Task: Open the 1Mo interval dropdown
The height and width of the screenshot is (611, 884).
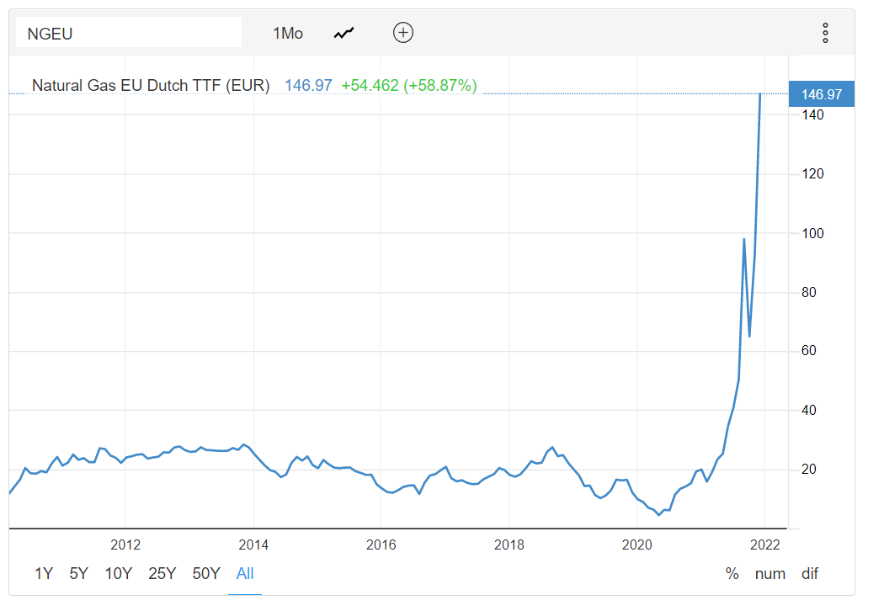Action: tap(288, 34)
